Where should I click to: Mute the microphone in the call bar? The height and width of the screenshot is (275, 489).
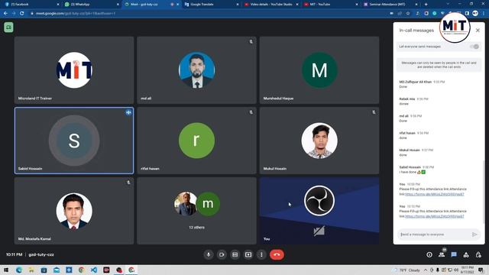(x=209, y=254)
